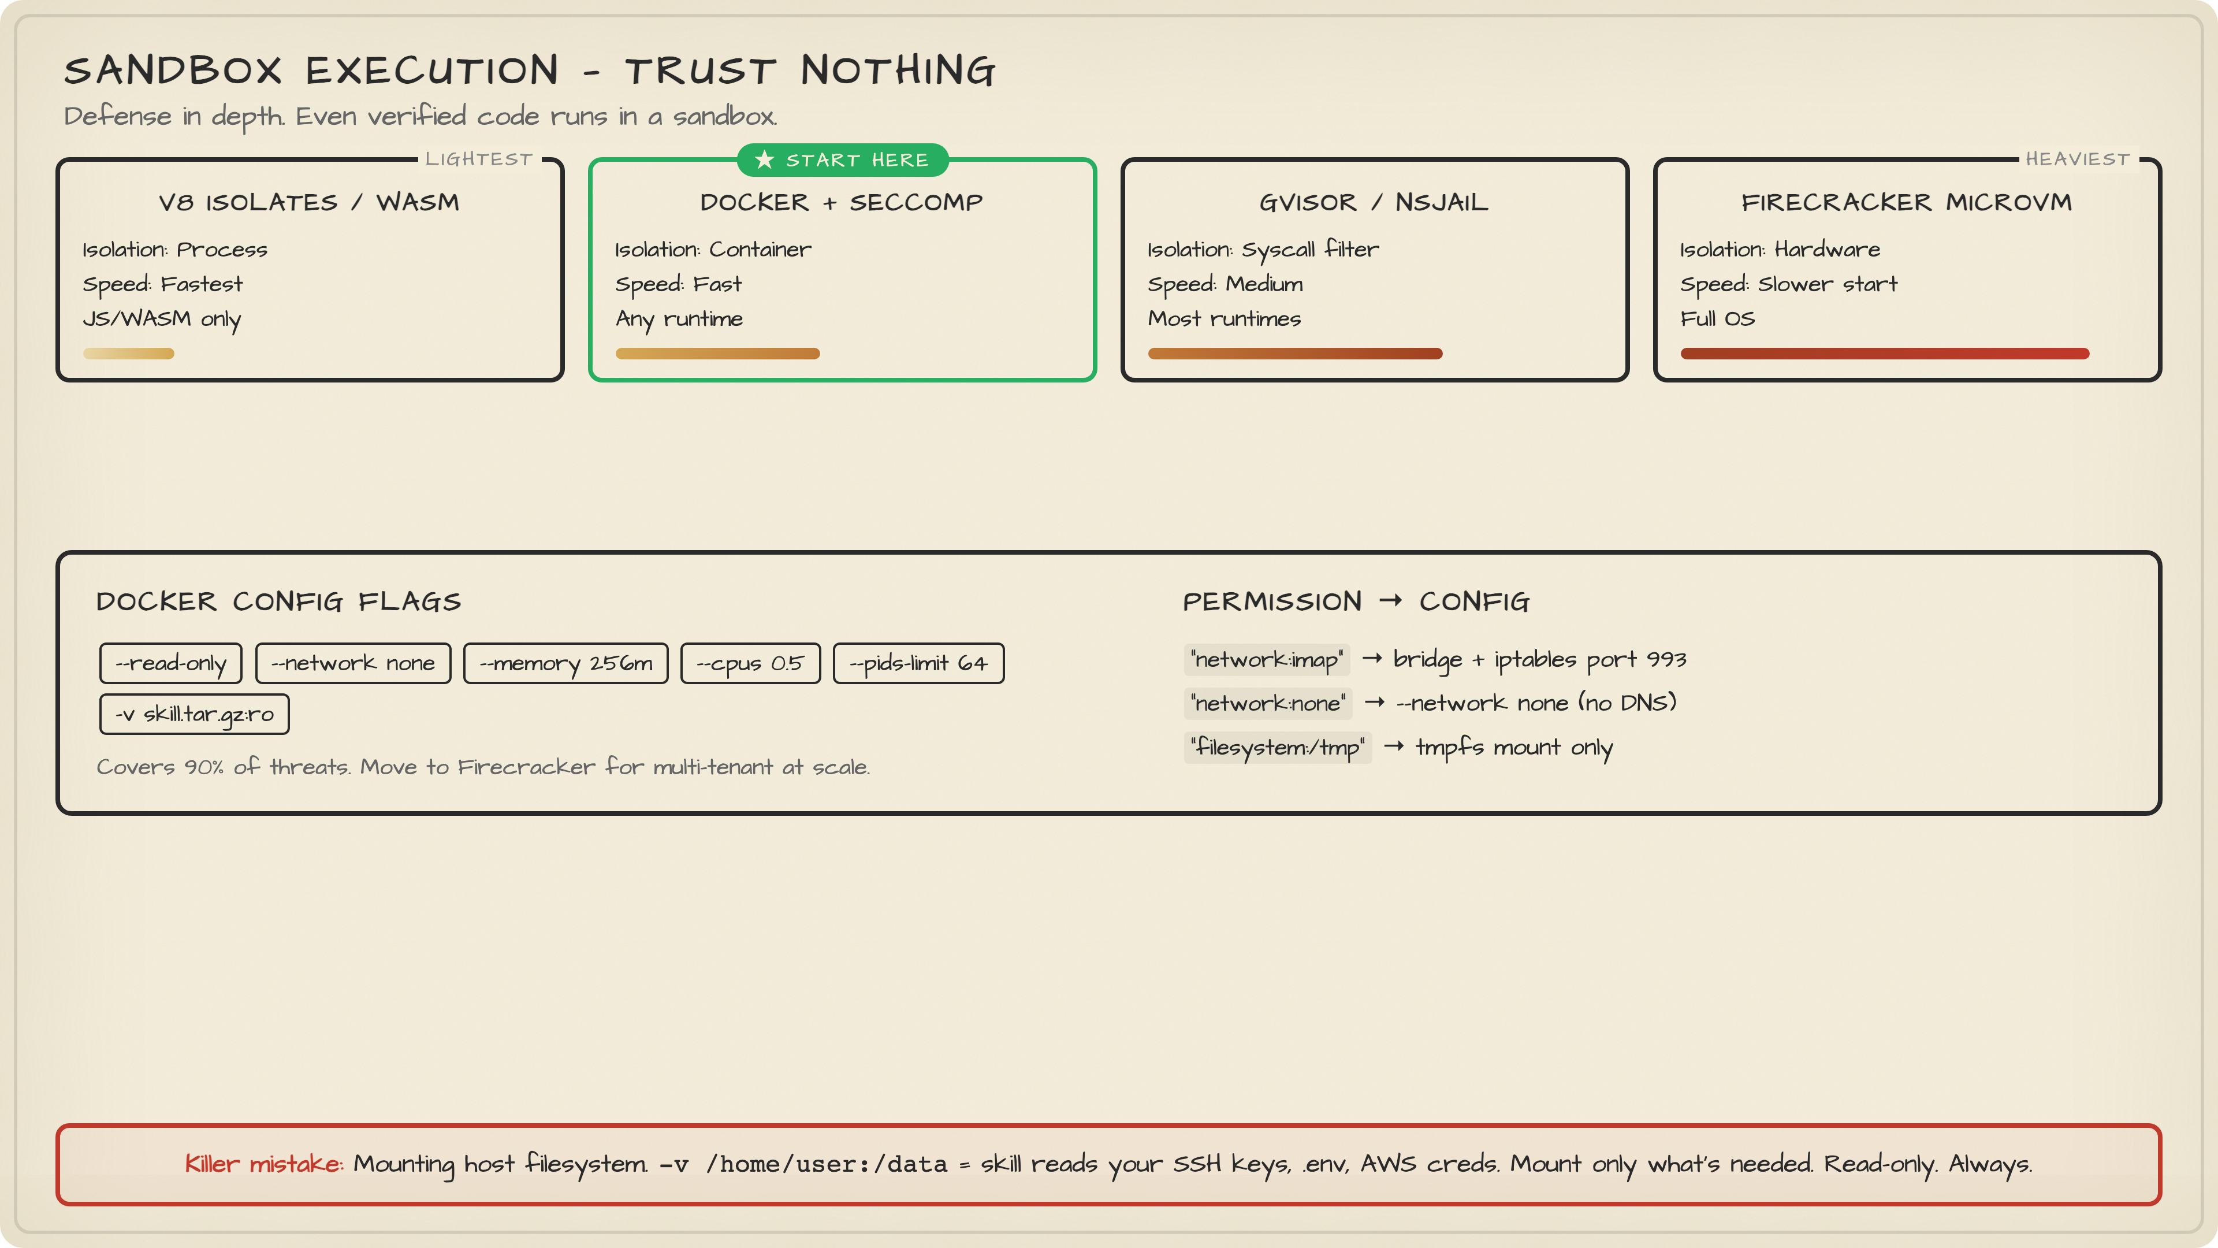Click the --pids-limit 64 flag chip

coord(918,663)
